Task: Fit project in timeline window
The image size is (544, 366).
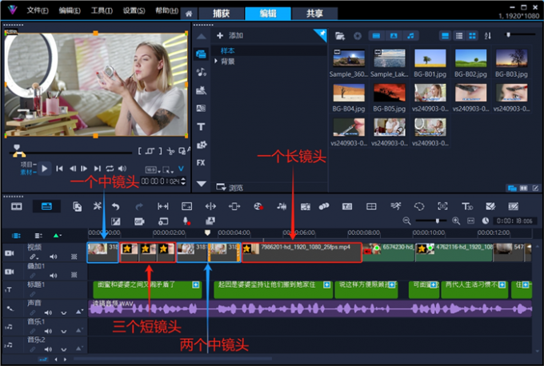Action: (470, 221)
